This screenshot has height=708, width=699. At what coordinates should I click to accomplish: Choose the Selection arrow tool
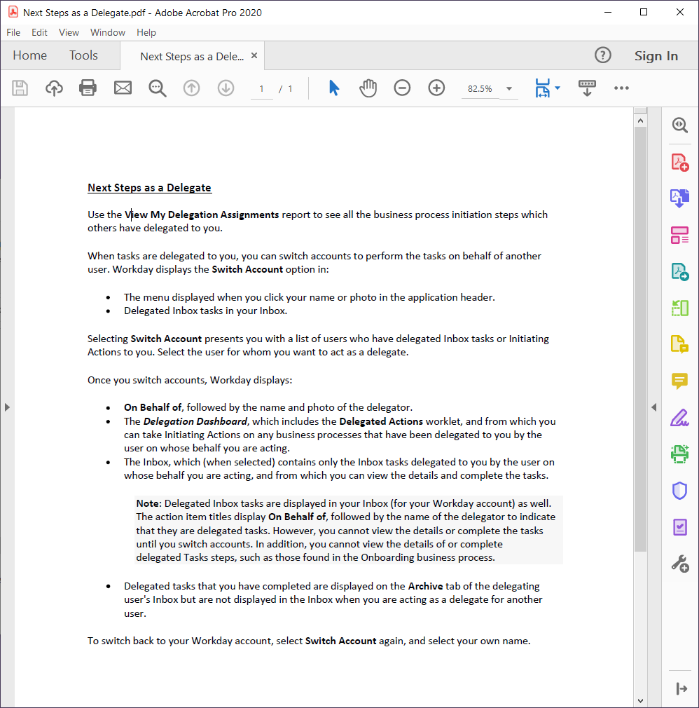[334, 88]
